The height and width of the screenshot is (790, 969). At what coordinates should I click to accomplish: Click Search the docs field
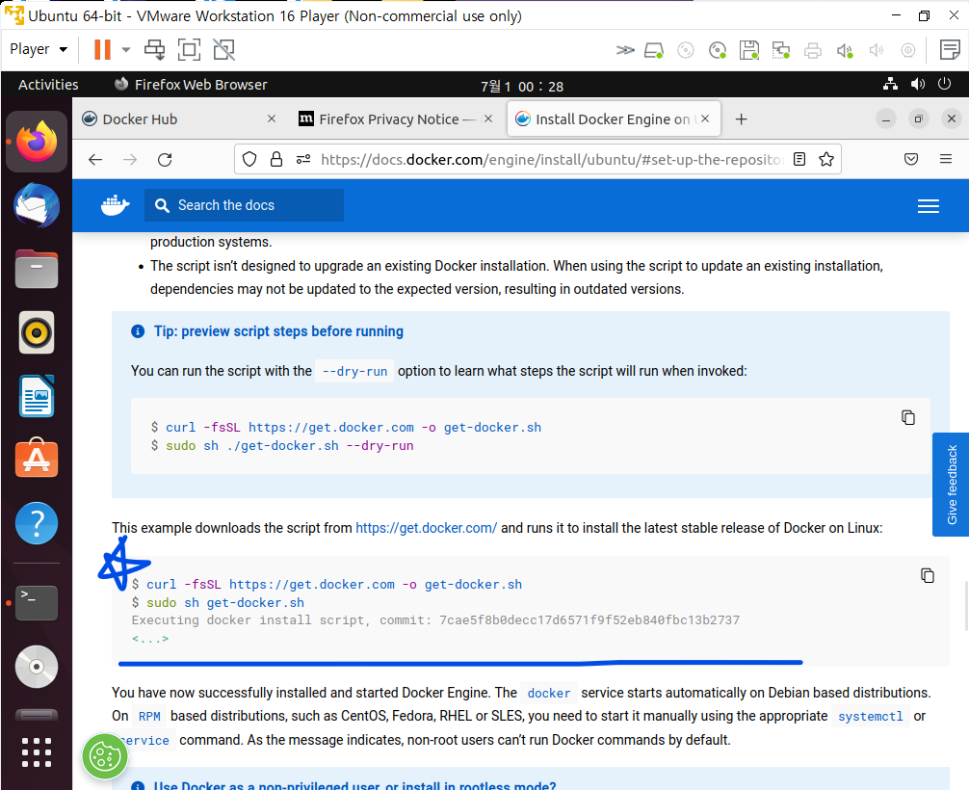(244, 205)
